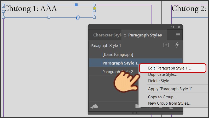Select the [Basic Paragraph] style
Screen dimensions: 209x118
point(136,55)
